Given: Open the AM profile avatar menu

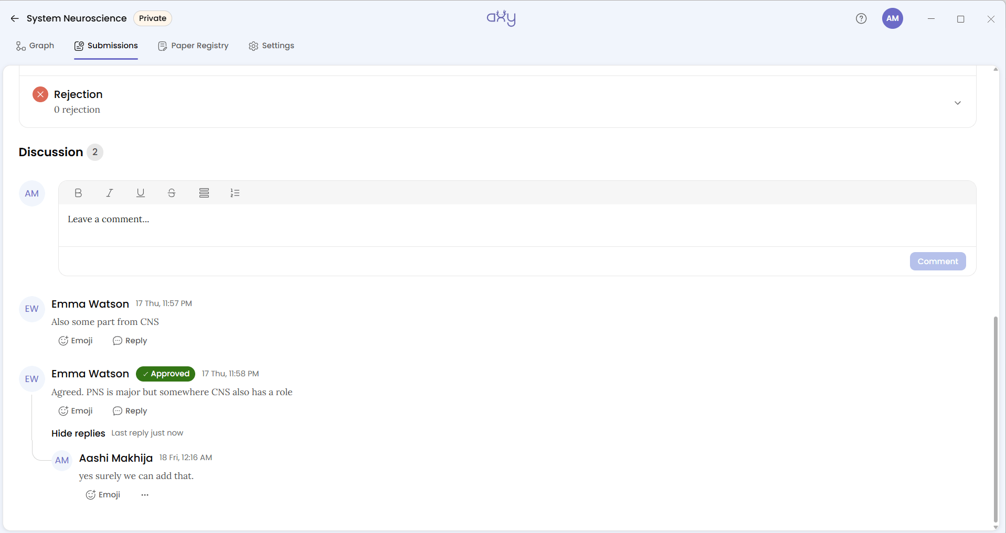Looking at the screenshot, I should click(x=893, y=18).
